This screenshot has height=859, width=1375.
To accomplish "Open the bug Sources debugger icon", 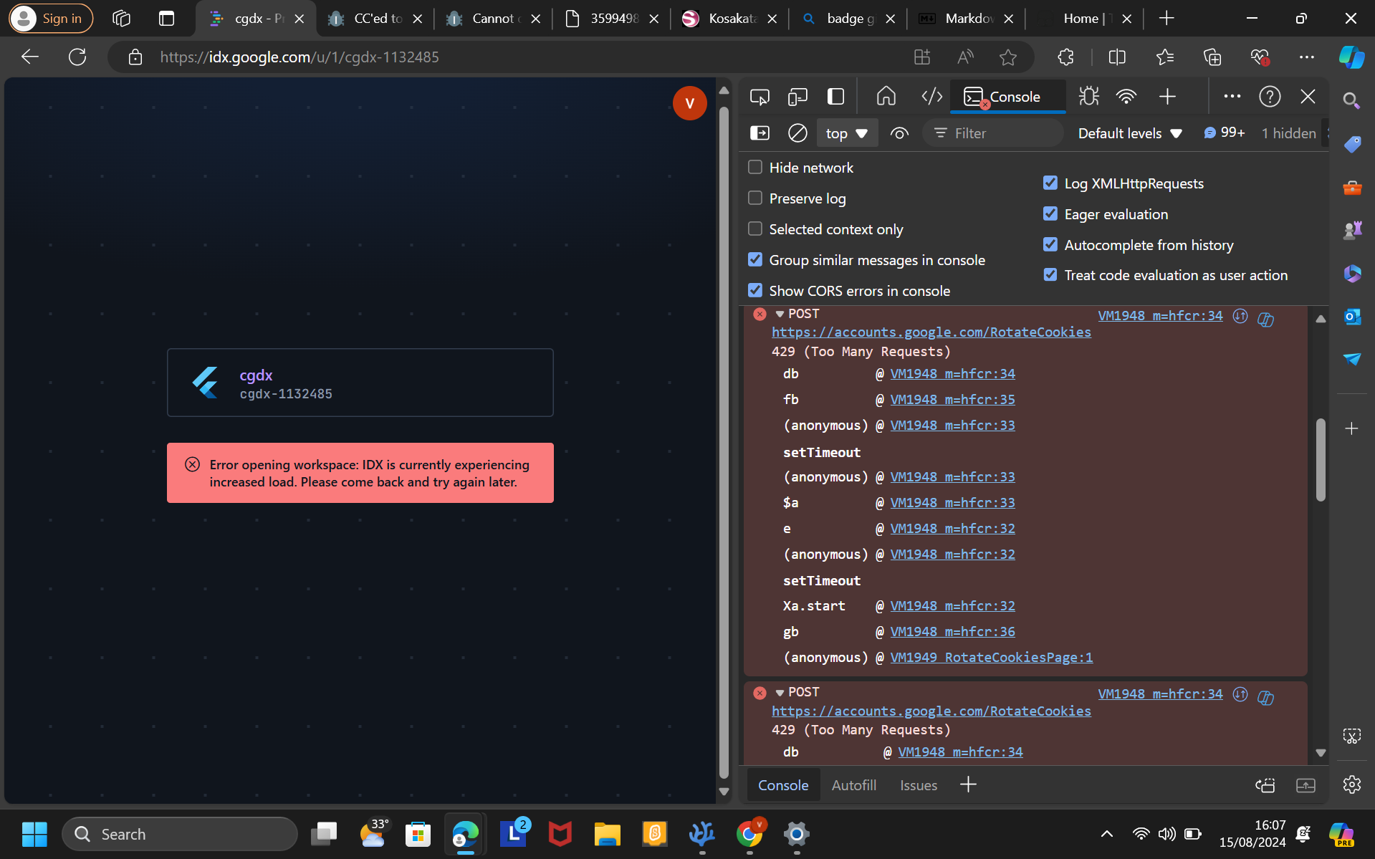I will point(1089,97).
